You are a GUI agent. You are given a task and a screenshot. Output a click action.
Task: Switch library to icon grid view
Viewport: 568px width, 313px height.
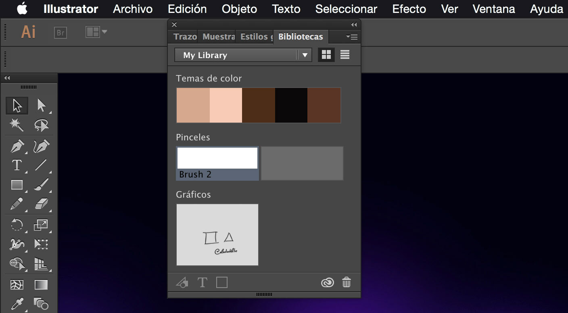326,55
